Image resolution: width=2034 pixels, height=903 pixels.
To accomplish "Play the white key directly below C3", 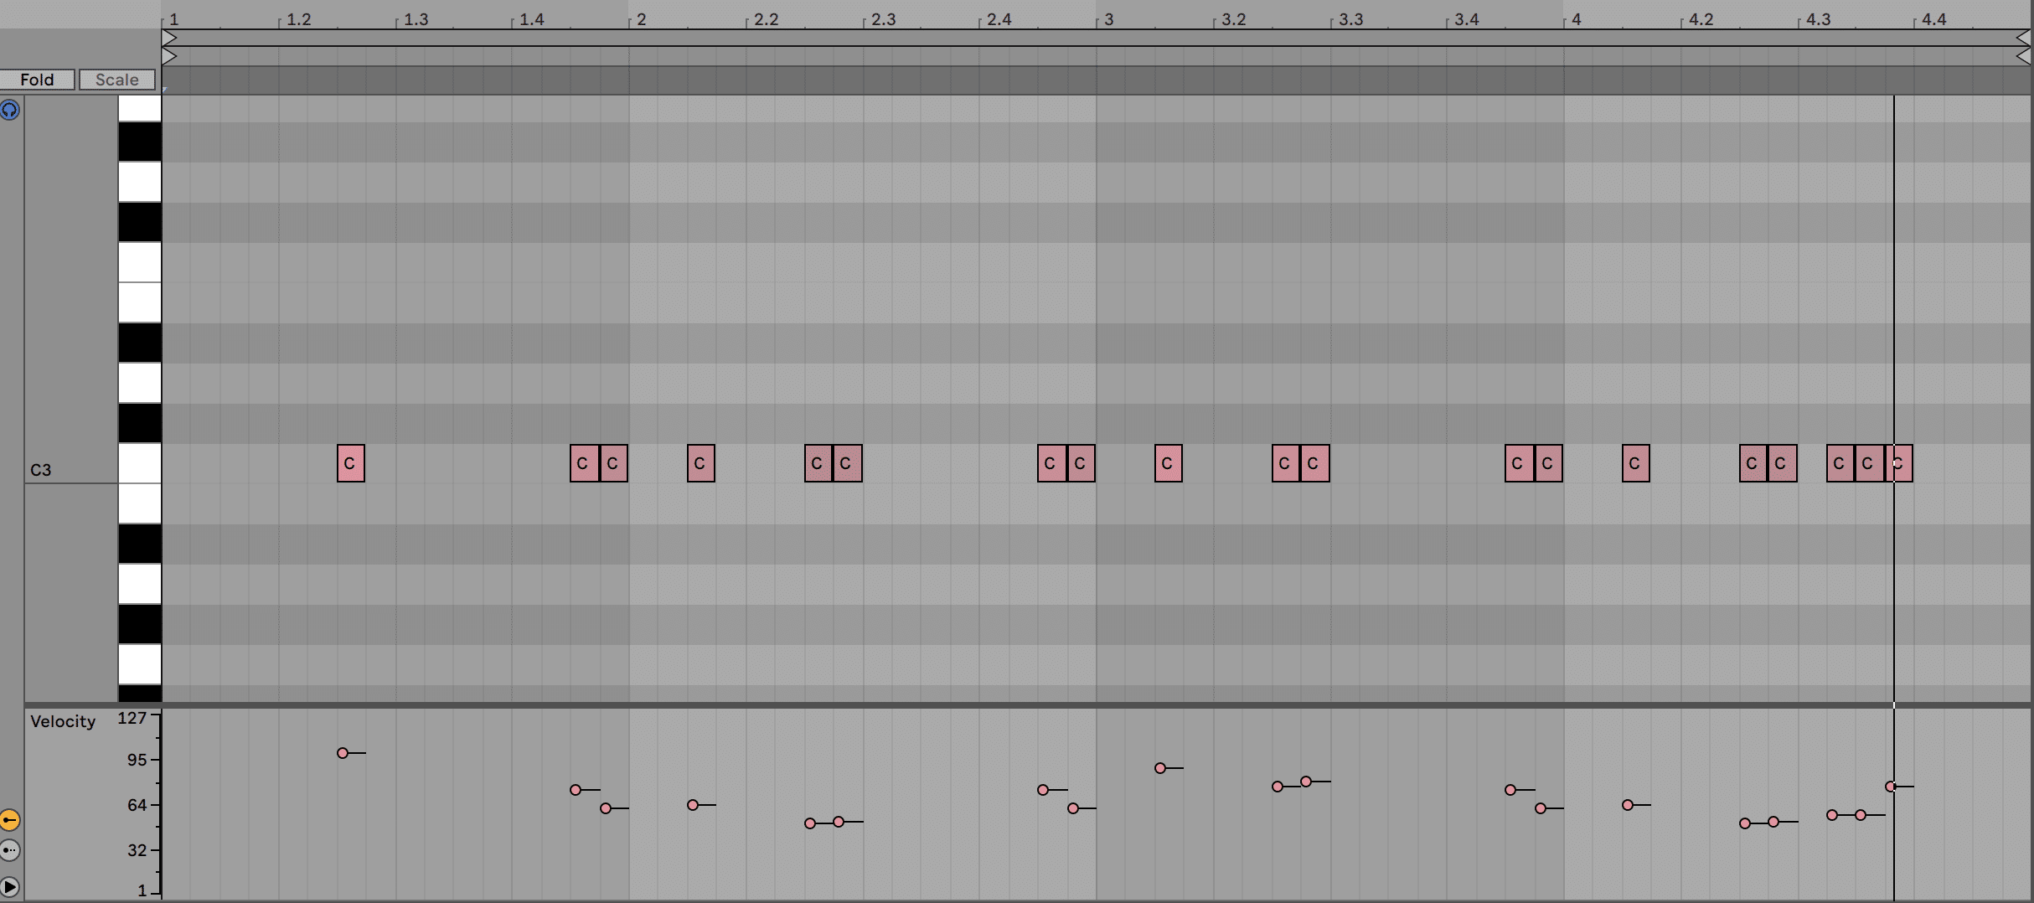I will [x=139, y=503].
